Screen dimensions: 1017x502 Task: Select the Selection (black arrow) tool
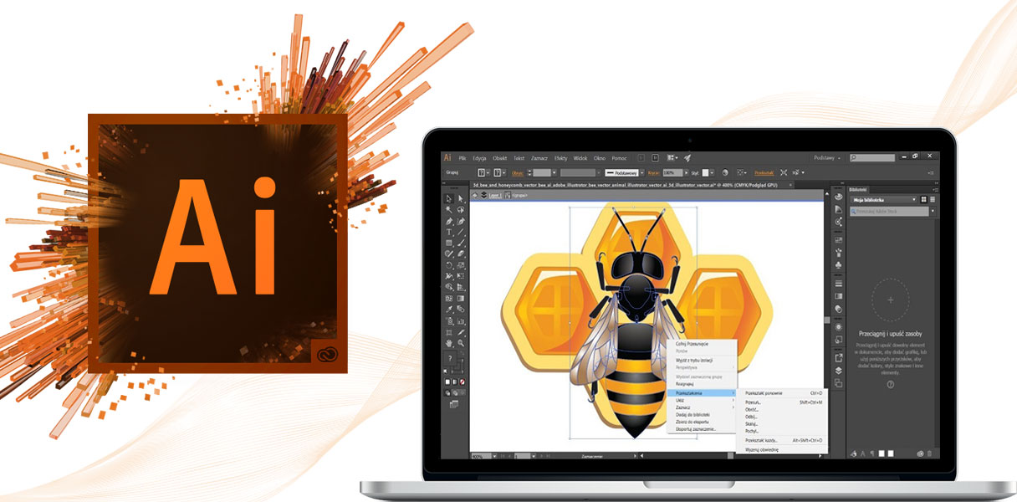coord(449,198)
